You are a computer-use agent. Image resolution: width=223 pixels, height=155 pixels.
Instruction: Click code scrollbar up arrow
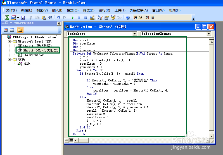pyautogui.click(x=212, y=42)
